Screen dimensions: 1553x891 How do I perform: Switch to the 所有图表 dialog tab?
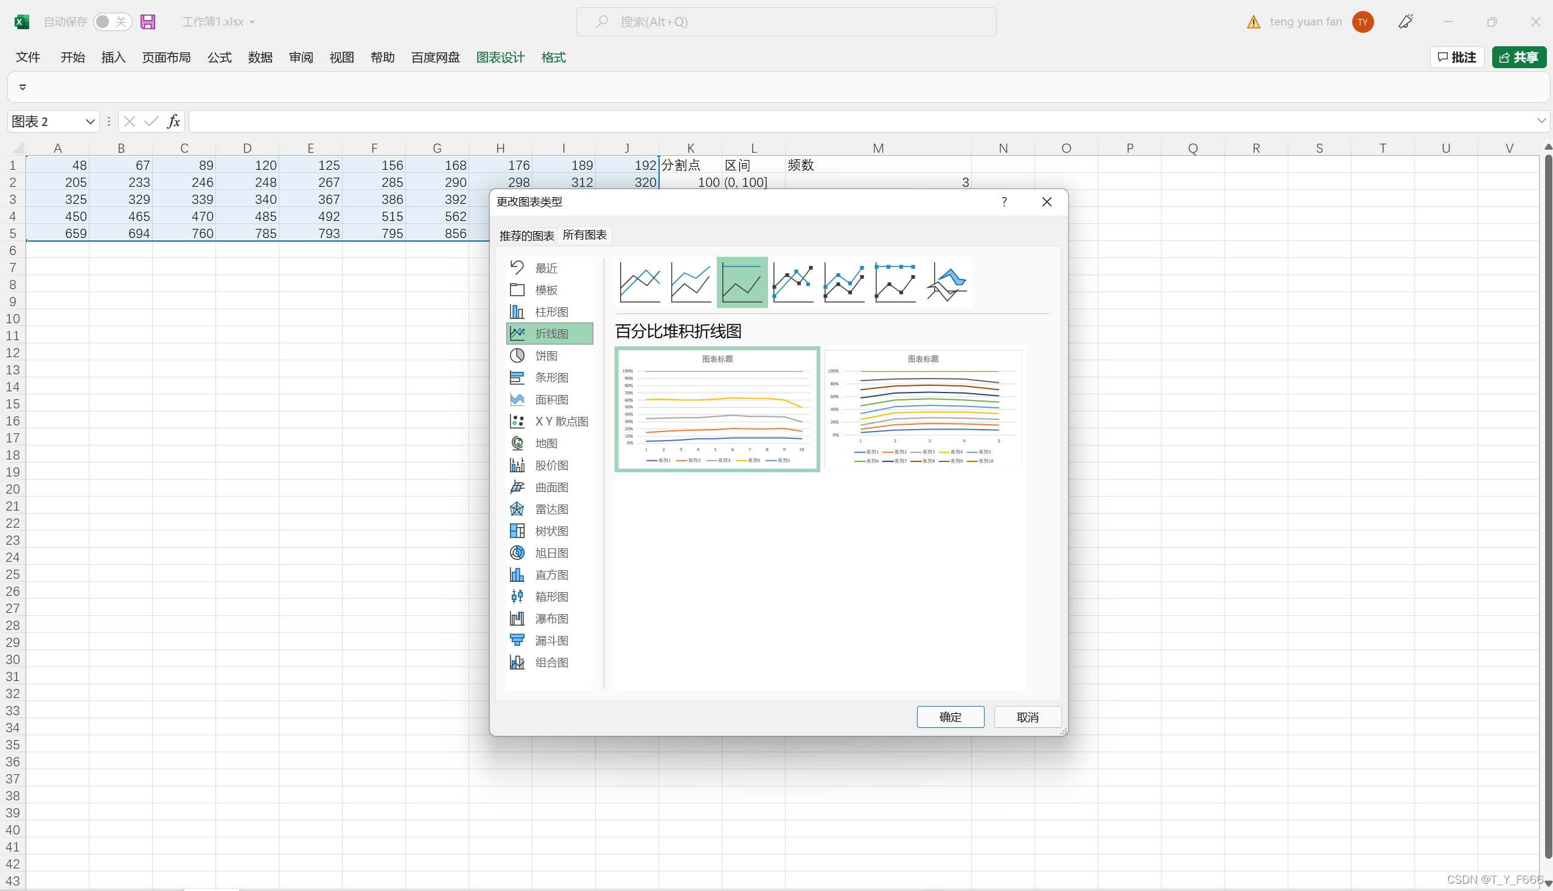[584, 235]
